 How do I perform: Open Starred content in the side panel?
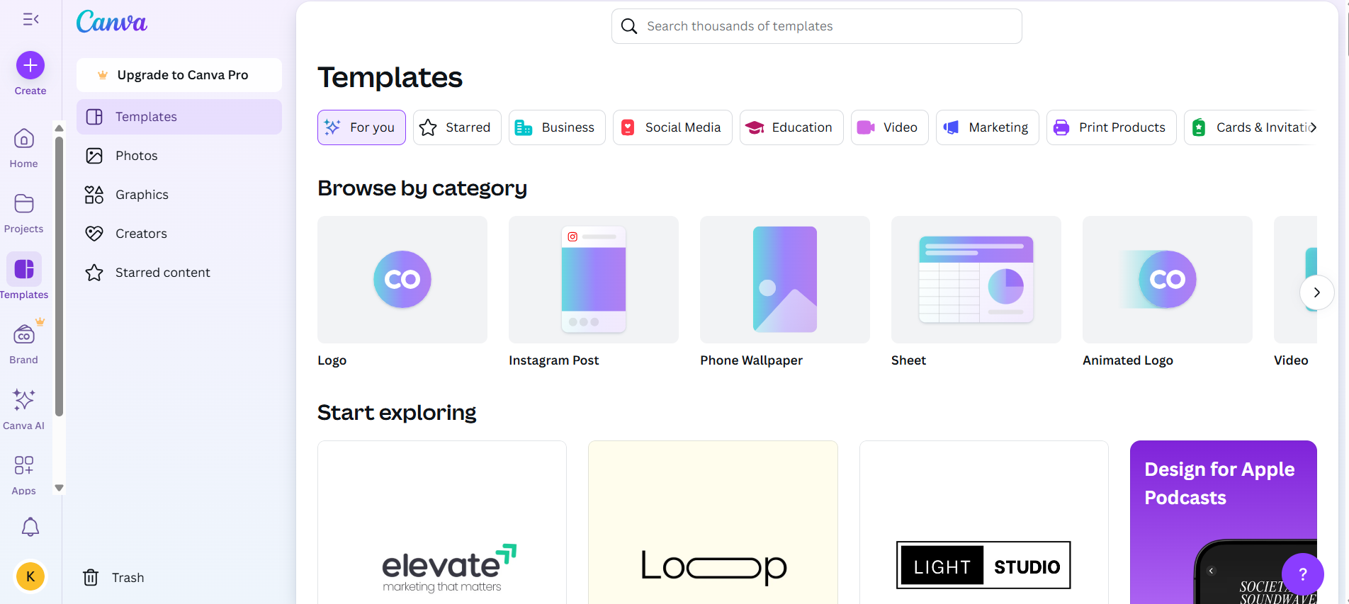[x=179, y=273]
